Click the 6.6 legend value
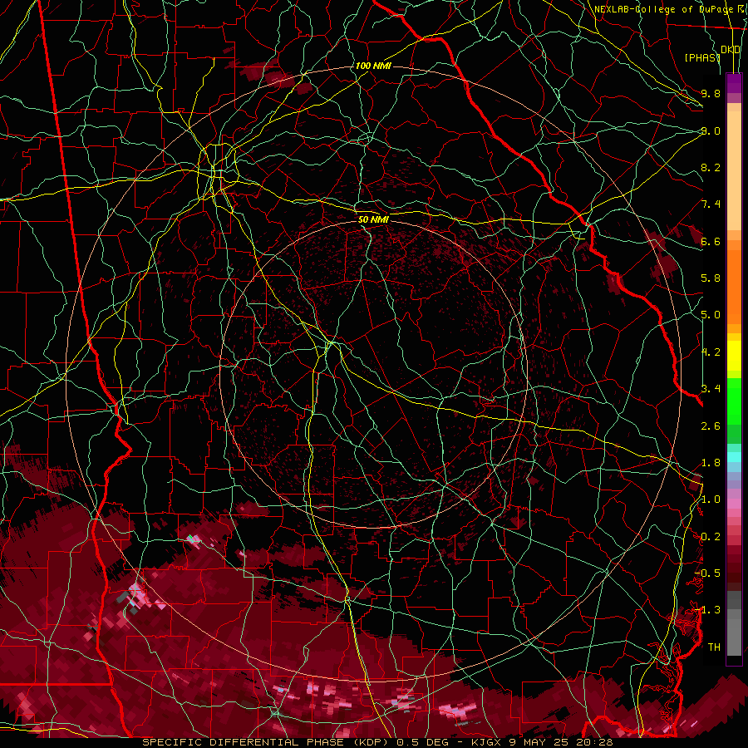This screenshot has width=748, height=748. click(711, 241)
